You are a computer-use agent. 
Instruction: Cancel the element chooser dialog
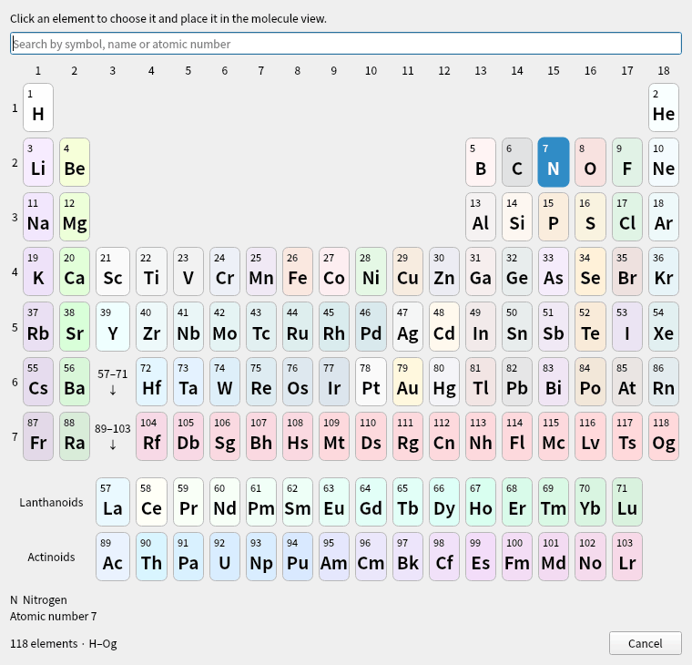point(646,643)
